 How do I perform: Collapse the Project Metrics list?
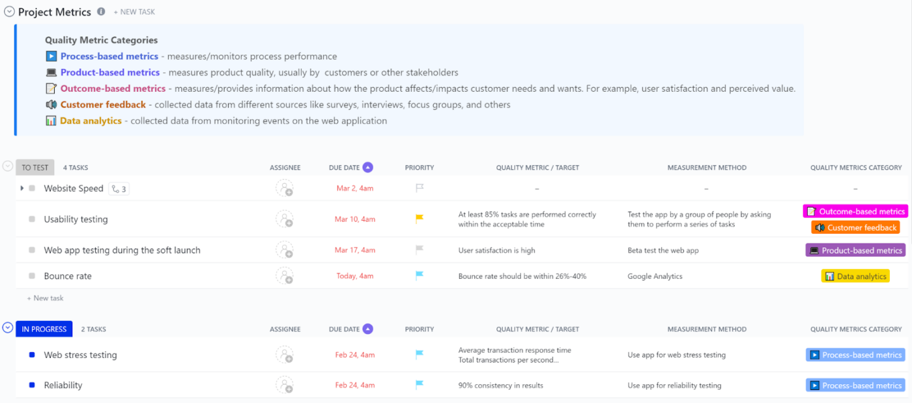[9, 12]
